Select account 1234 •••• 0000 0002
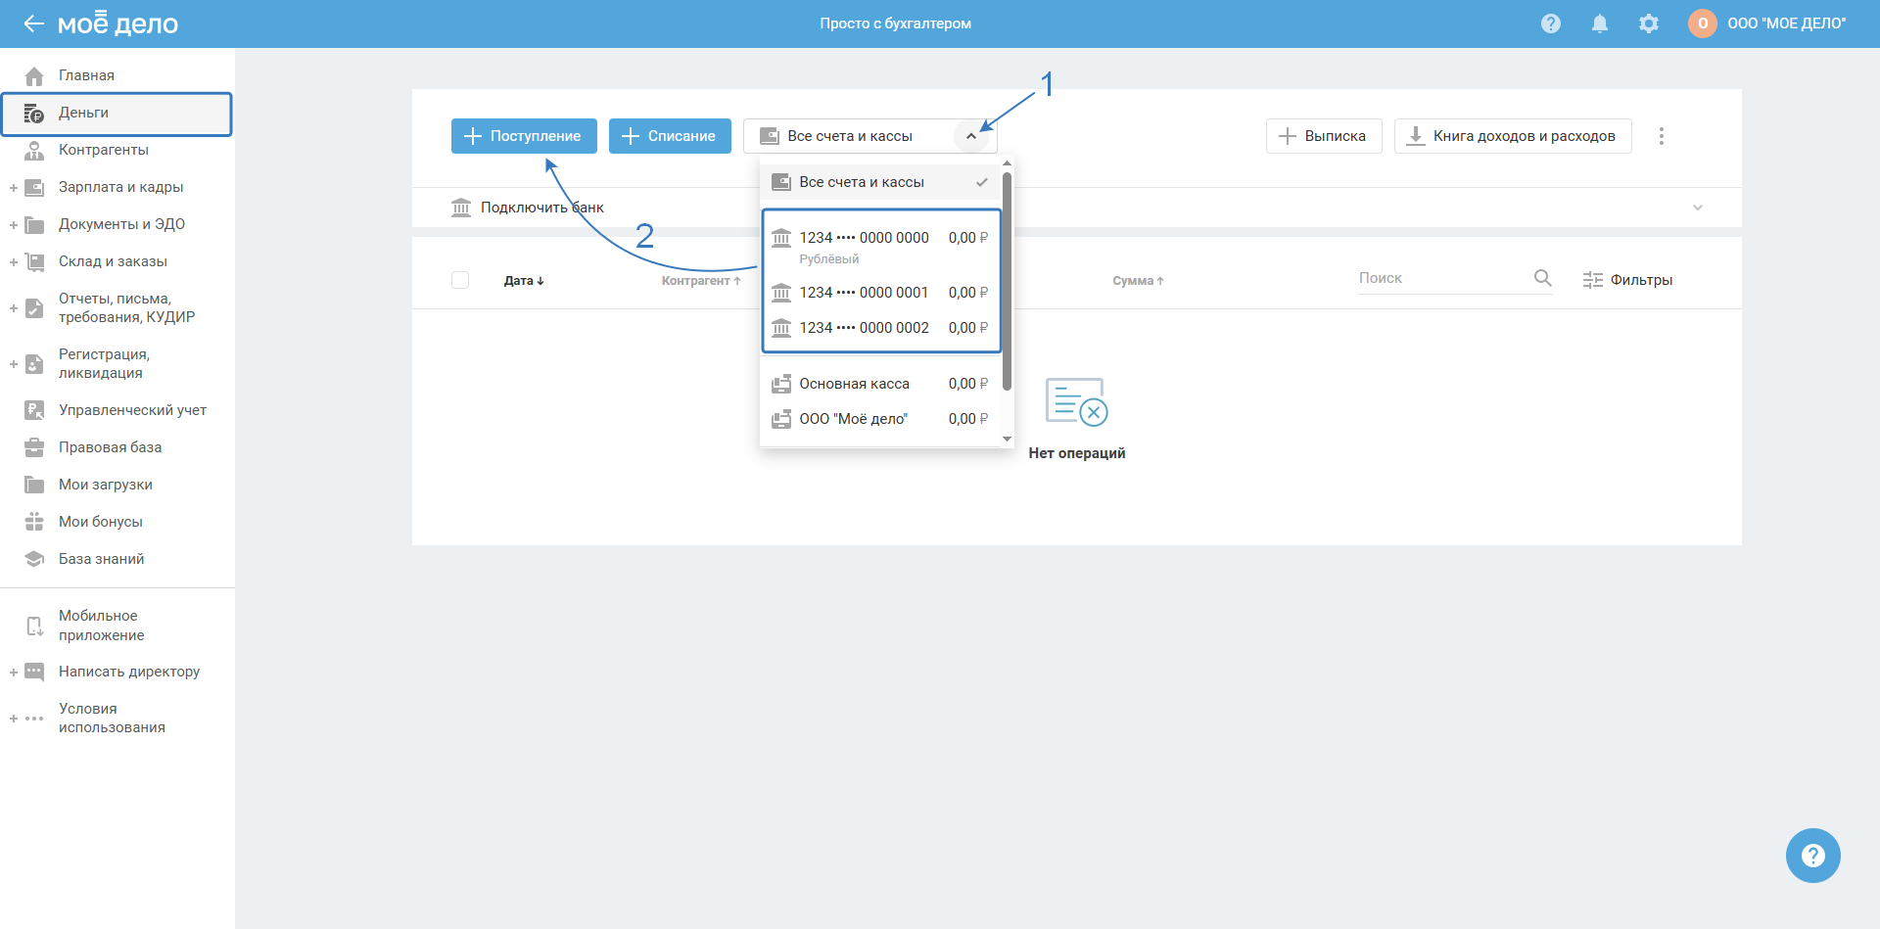 tap(880, 328)
